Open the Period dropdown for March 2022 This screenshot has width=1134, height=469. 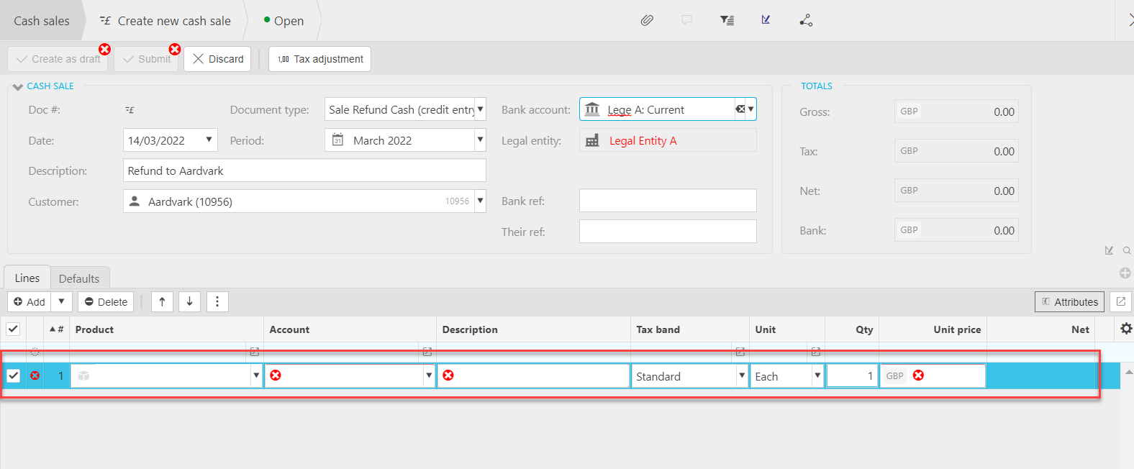coord(480,140)
